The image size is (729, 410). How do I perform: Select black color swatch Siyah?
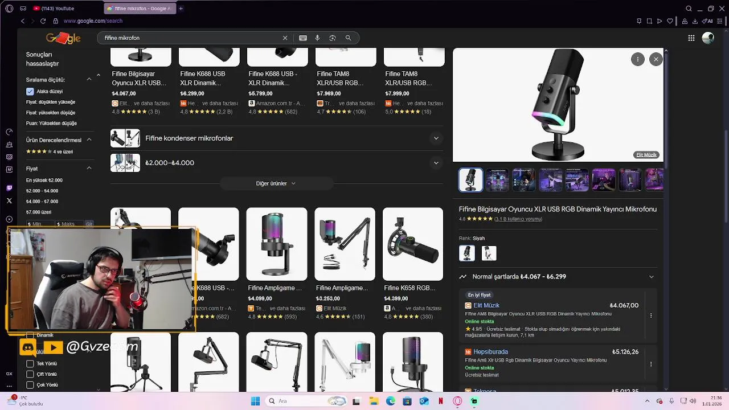click(x=467, y=253)
